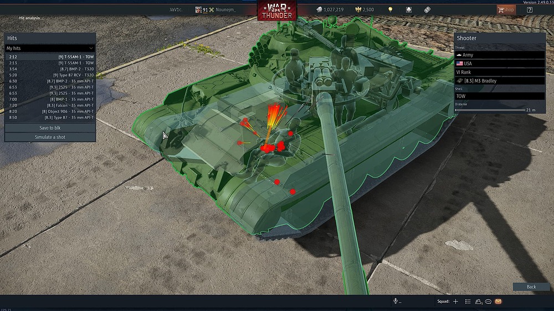The image size is (554, 311).
Task: Click the Golden Eagles 2,500 balance
Action: point(363,9)
